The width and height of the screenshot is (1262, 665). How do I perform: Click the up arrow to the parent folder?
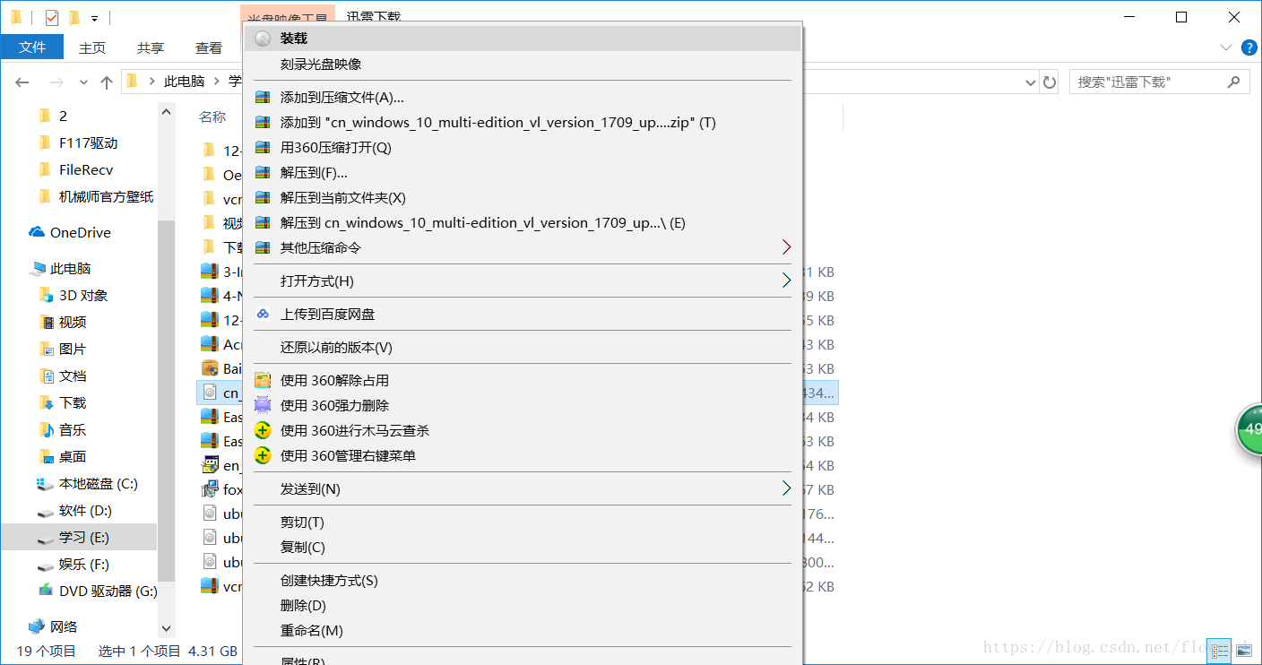pyautogui.click(x=107, y=82)
